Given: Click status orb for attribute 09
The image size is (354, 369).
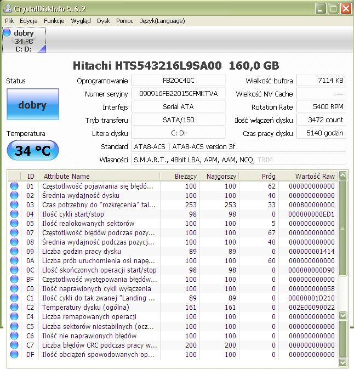Looking at the screenshot, I should pos(14,251).
